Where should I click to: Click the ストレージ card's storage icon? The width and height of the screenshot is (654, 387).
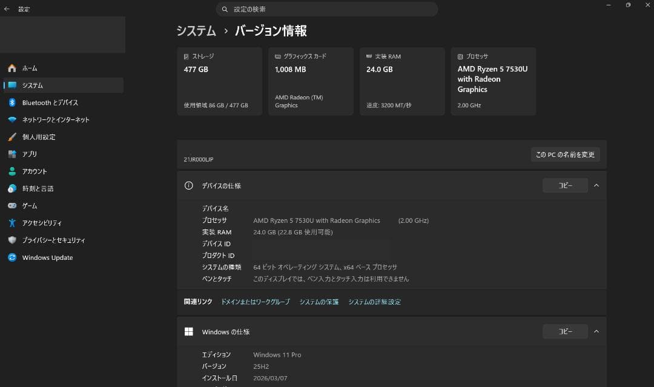[186, 56]
